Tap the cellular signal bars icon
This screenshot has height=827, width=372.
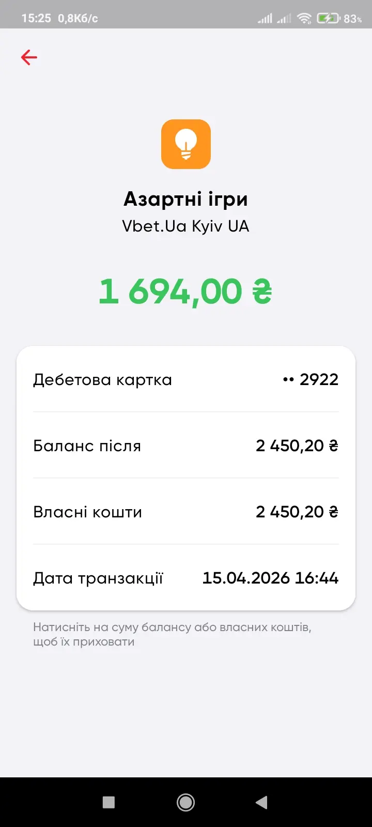click(x=265, y=19)
